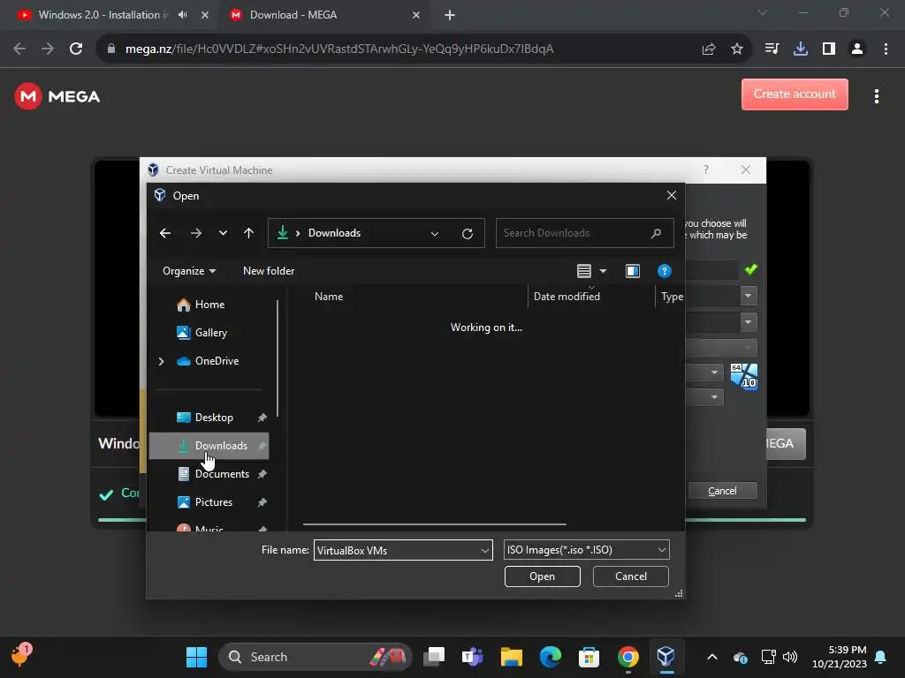Expand the OneDrive tree node
This screenshot has height=678, width=905.
(x=161, y=361)
